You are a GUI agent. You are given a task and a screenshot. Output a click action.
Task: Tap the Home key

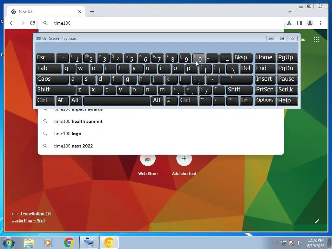[x=265, y=58]
